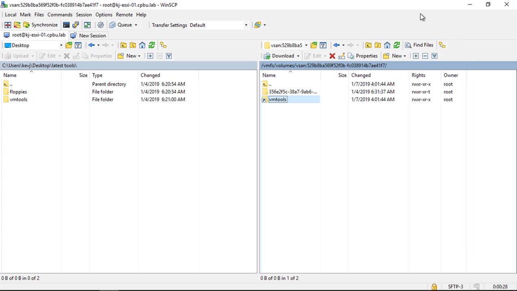Select the floppies folder in the local panel

click(x=18, y=92)
